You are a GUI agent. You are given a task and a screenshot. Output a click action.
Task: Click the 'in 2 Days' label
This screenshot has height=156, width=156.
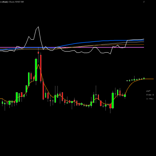[150, 99]
